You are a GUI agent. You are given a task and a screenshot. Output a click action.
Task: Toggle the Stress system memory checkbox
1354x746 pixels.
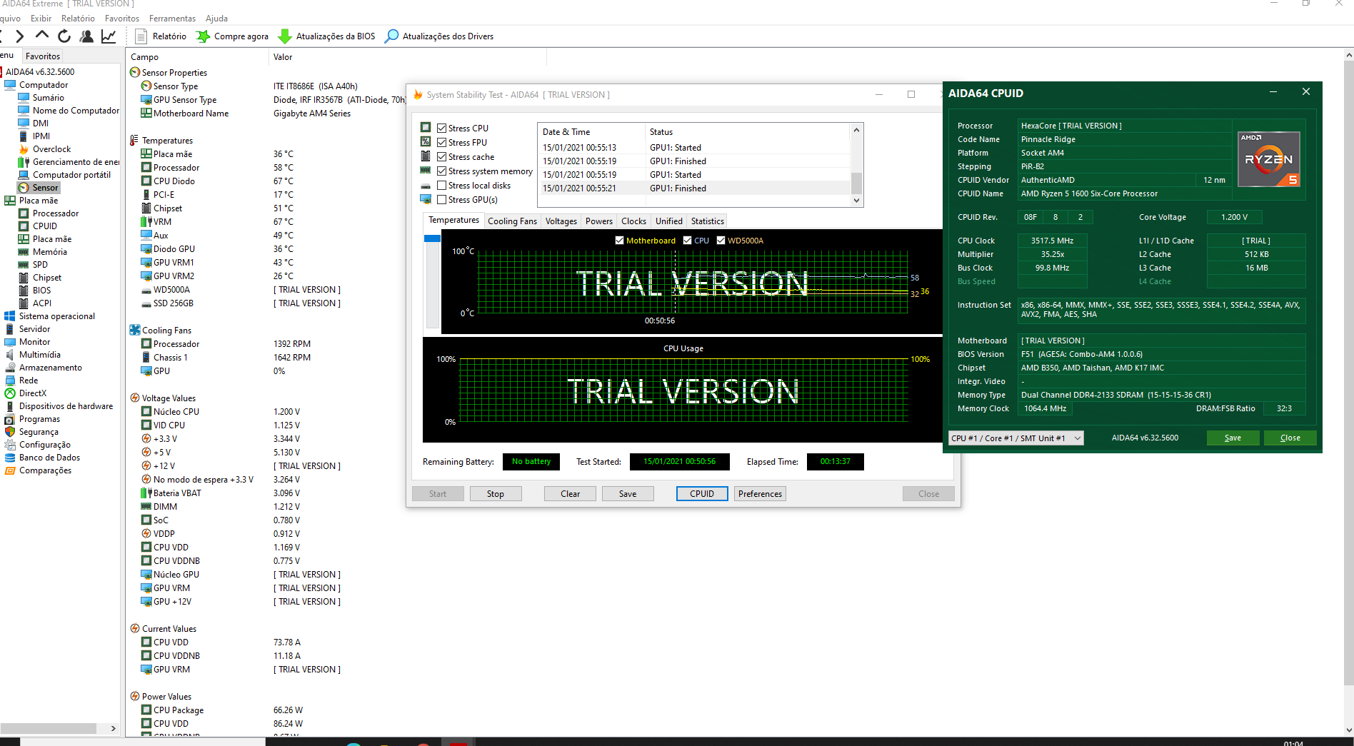(x=442, y=171)
